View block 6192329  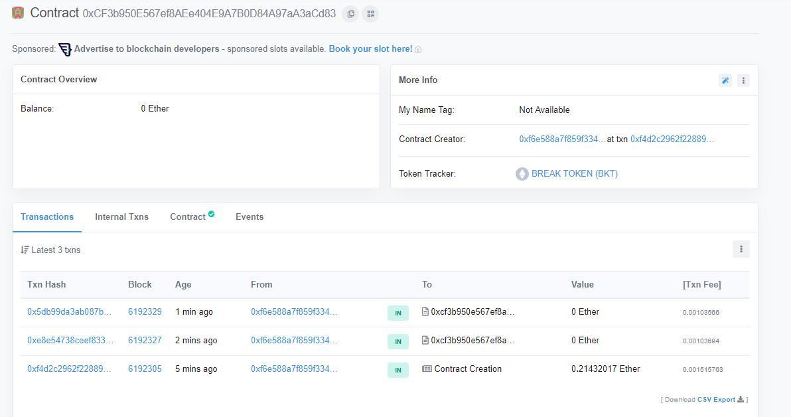click(x=145, y=312)
